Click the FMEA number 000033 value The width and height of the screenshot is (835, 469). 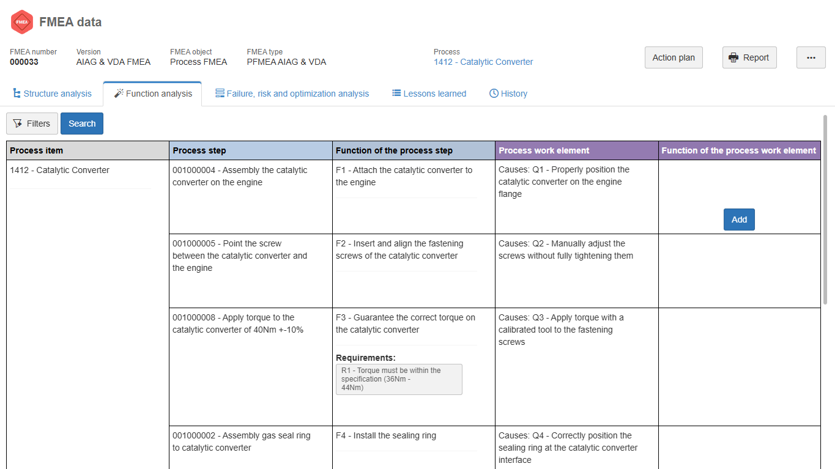[x=24, y=62]
